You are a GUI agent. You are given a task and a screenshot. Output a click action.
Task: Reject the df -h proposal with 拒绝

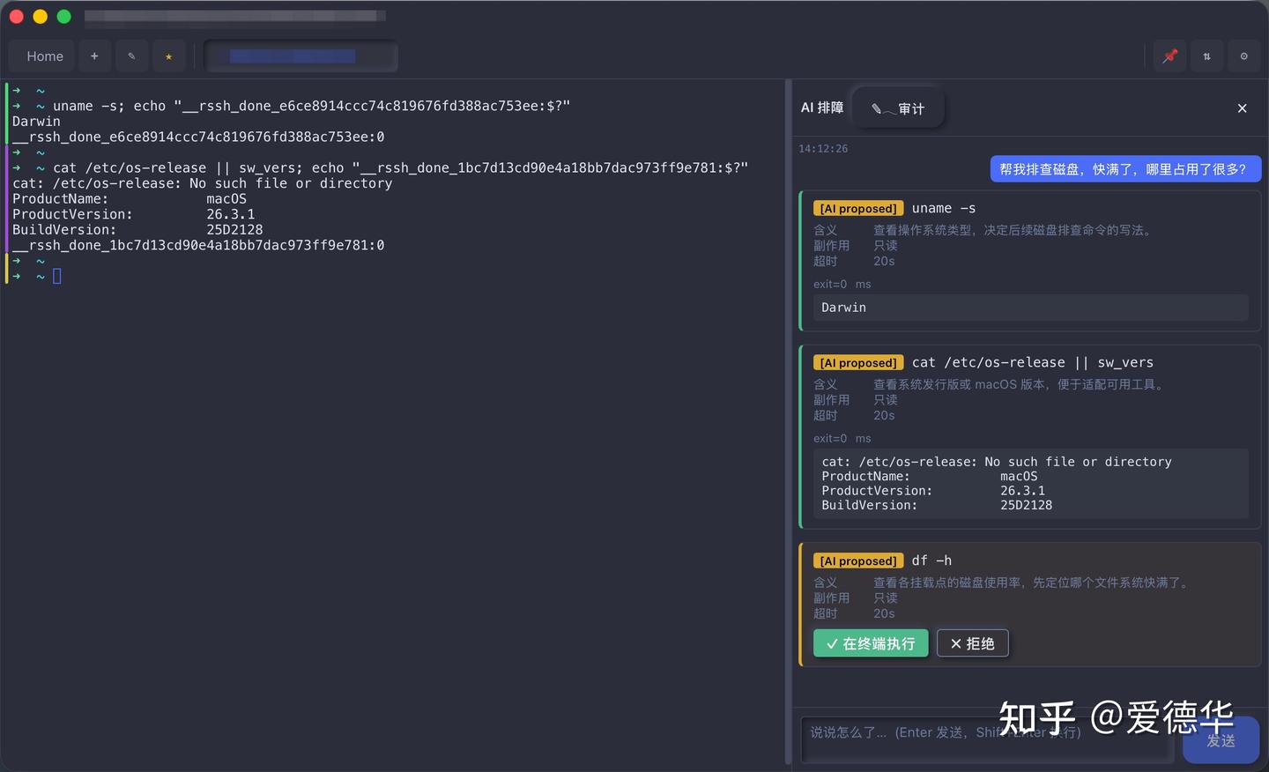[x=972, y=643]
